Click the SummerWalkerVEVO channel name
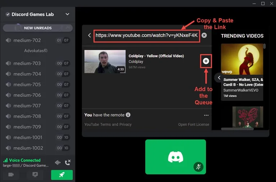 [x=241, y=90]
